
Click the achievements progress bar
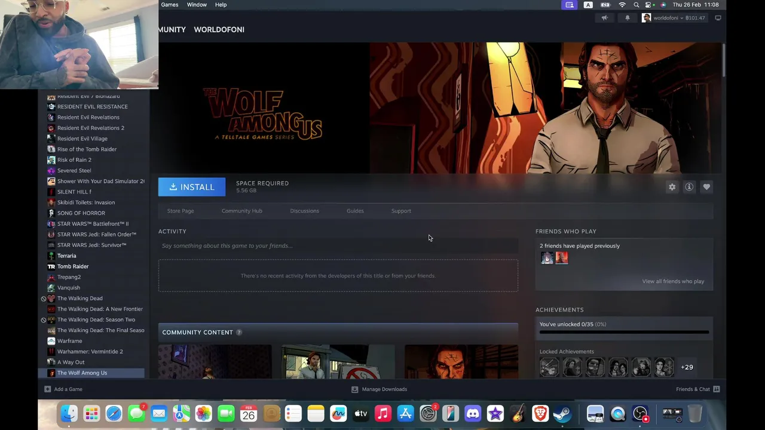coord(624,332)
